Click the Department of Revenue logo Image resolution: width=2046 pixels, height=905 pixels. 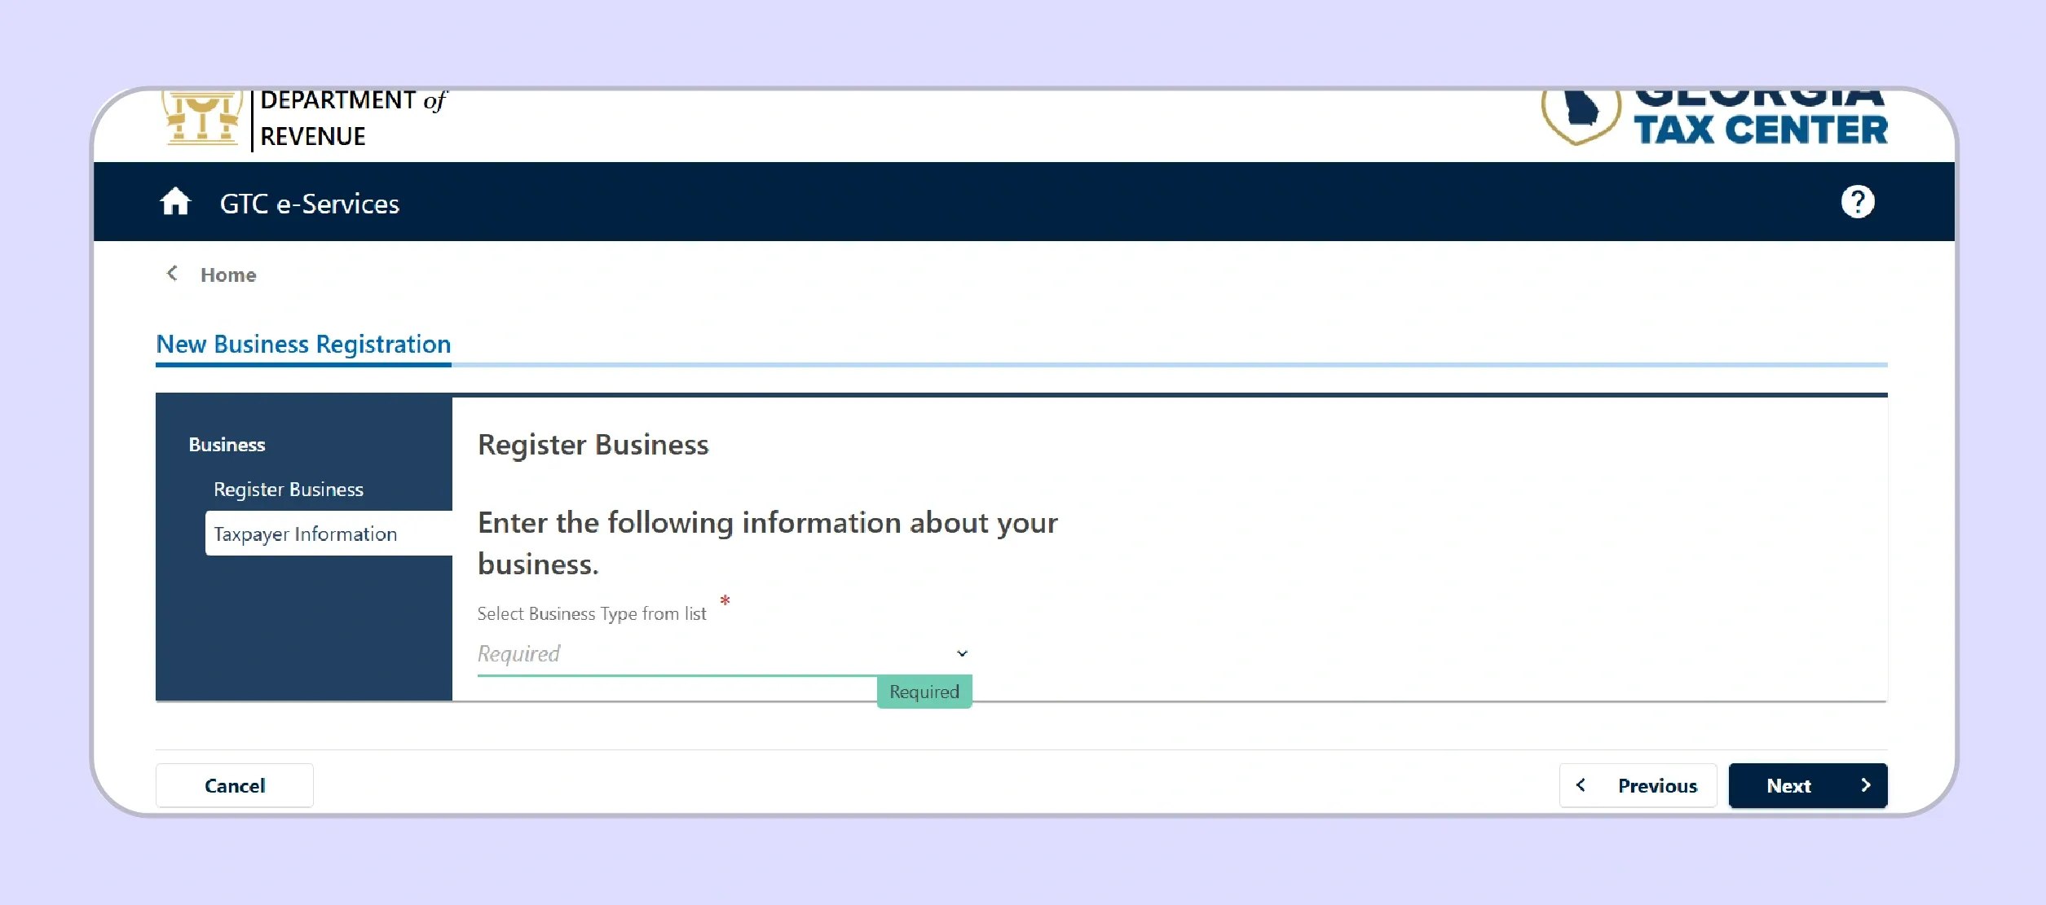tap(306, 120)
